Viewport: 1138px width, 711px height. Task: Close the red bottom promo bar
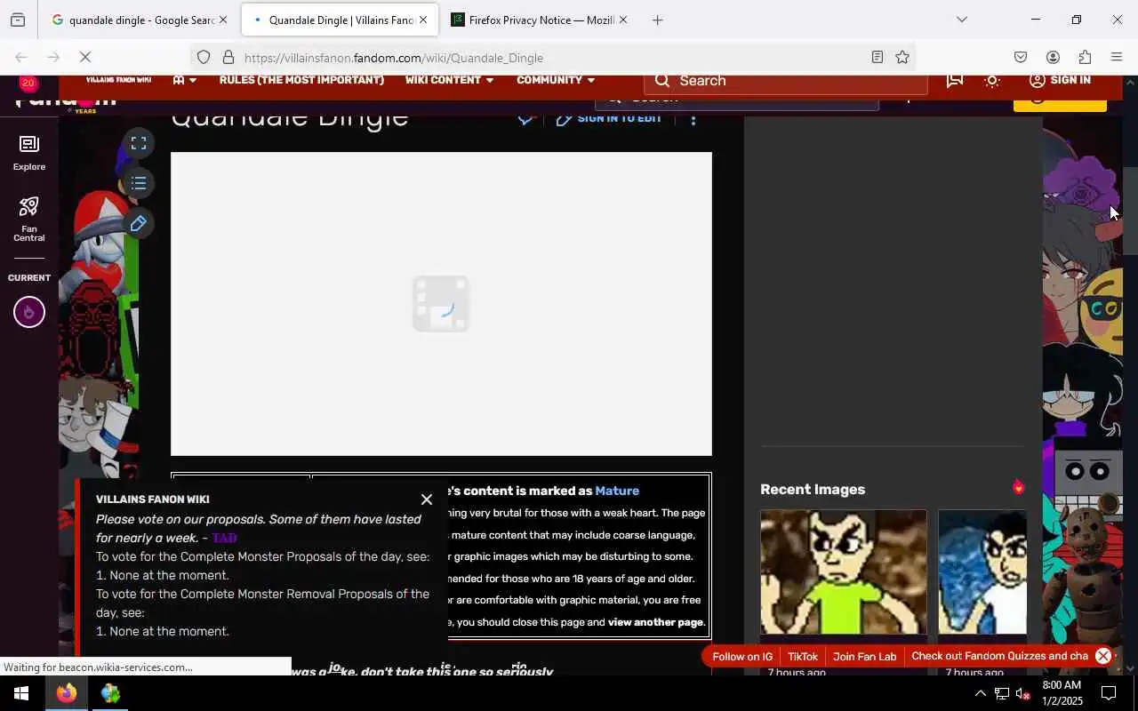[1103, 657]
